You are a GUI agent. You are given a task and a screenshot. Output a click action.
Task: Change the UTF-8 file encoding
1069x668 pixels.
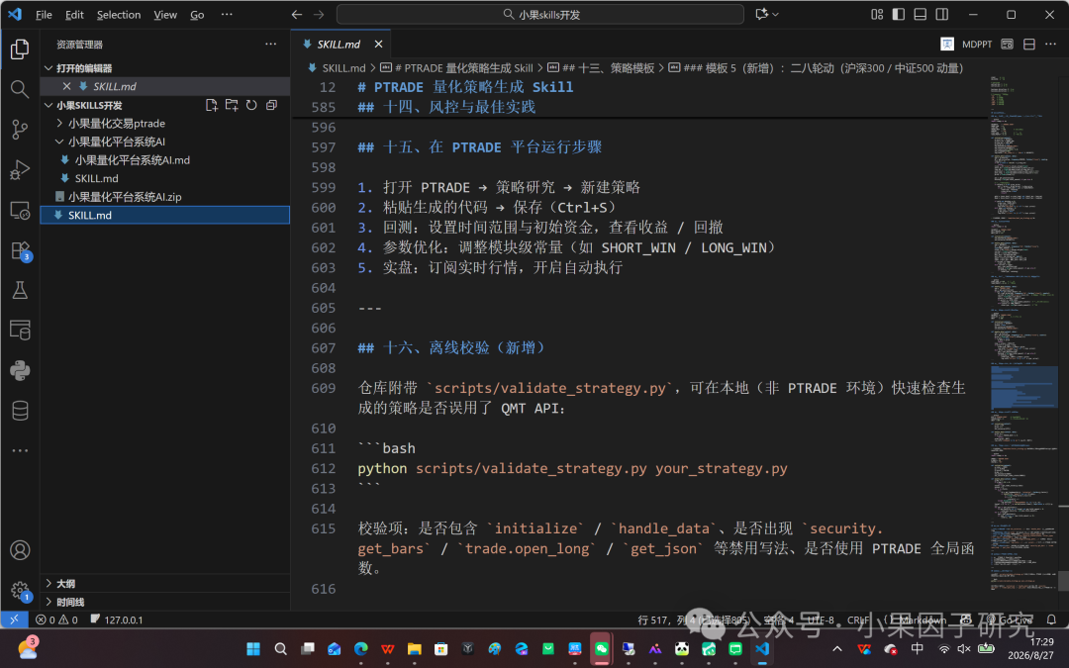pyautogui.click(x=821, y=620)
